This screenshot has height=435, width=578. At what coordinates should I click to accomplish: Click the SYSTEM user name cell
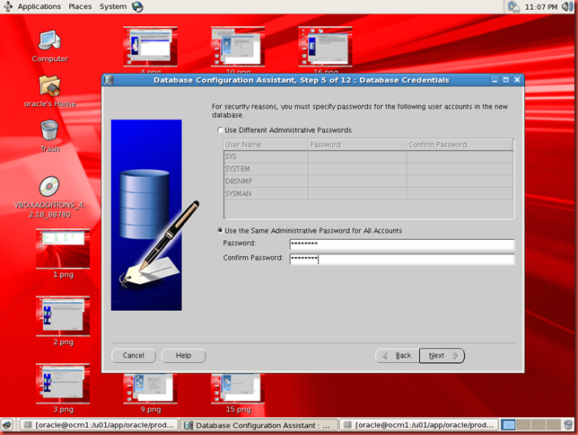(266, 169)
